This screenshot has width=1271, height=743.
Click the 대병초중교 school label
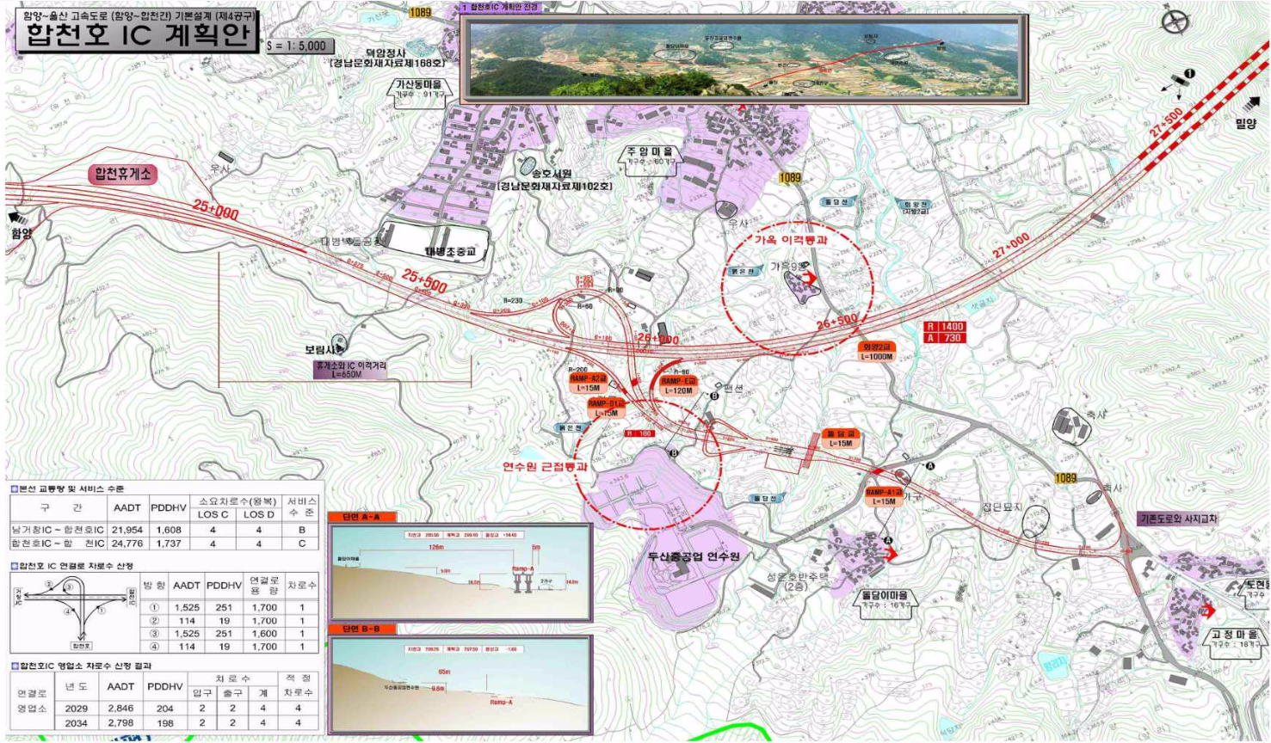pyautogui.click(x=450, y=251)
